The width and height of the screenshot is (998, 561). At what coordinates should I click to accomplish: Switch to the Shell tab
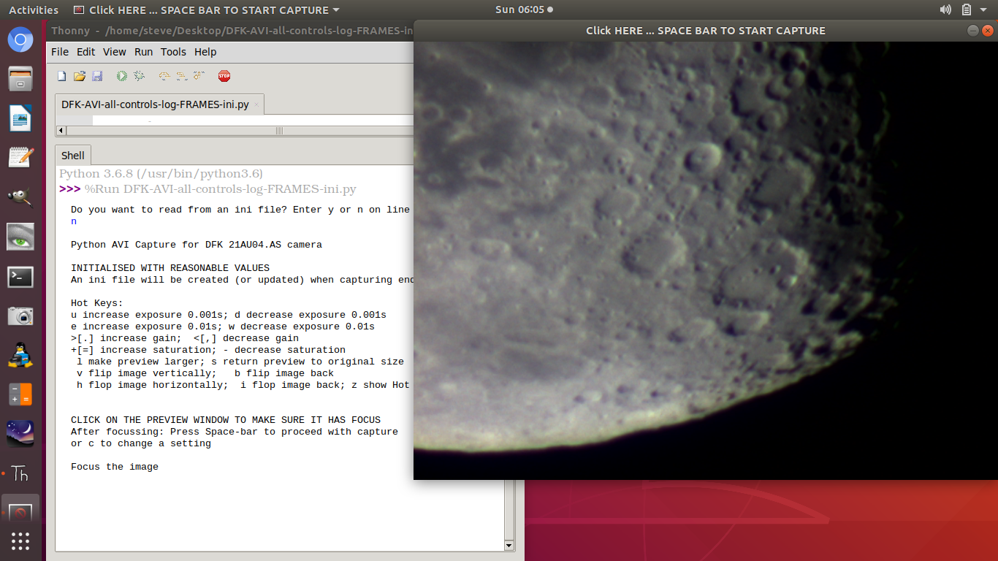72,155
